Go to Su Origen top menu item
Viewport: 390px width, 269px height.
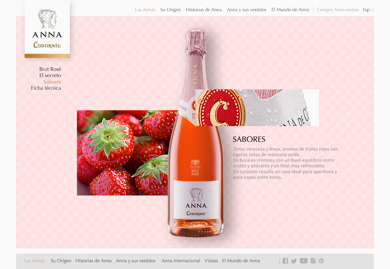171,10
